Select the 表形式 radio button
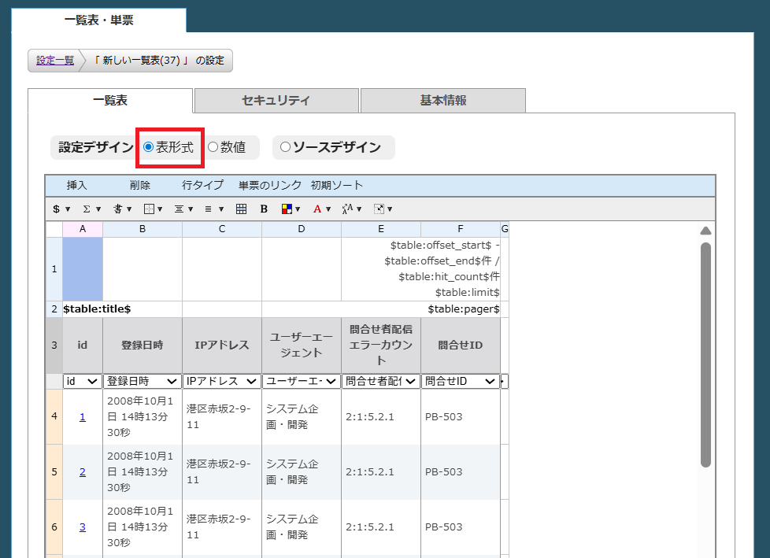Image resolution: width=770 pixels, height=558 pixels. [148, 147]
